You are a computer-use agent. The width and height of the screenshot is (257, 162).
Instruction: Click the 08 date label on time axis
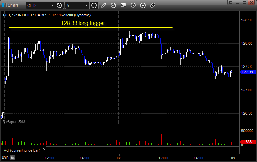pos(119,158)
